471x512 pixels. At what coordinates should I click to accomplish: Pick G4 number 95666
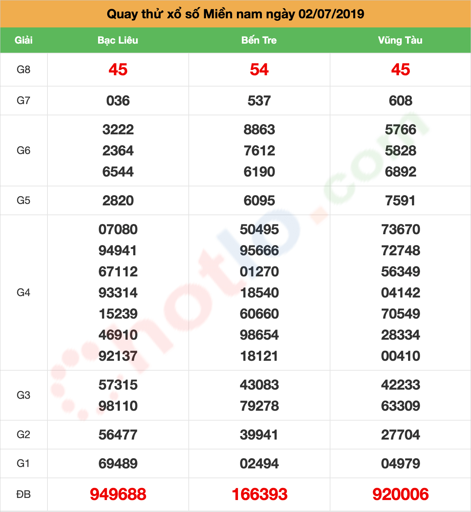pos(259,251)
